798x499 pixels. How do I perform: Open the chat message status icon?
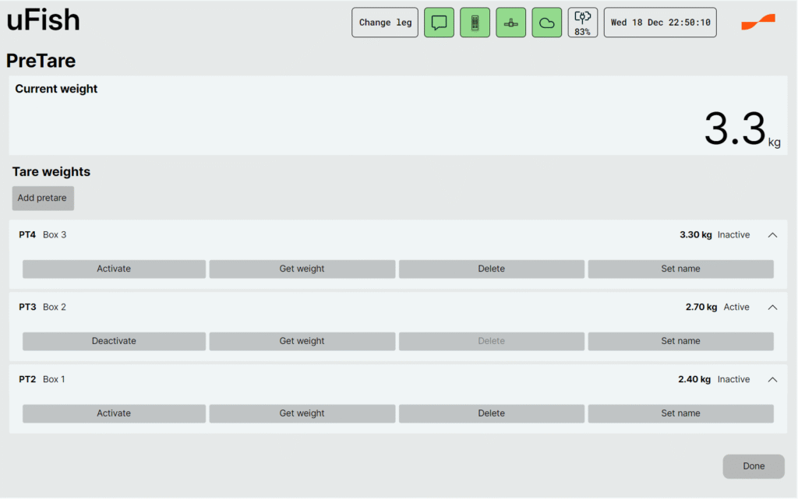point(439,23)
